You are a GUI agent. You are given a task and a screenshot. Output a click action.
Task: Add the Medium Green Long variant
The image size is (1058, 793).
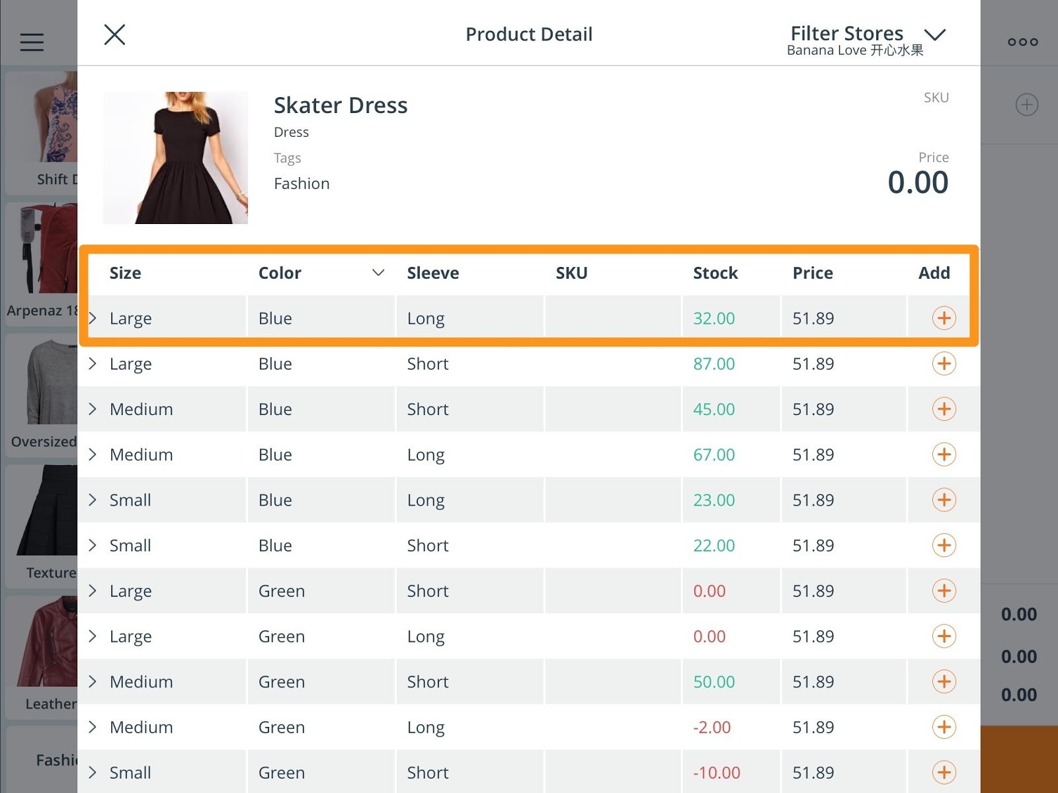tap(944, 727)
